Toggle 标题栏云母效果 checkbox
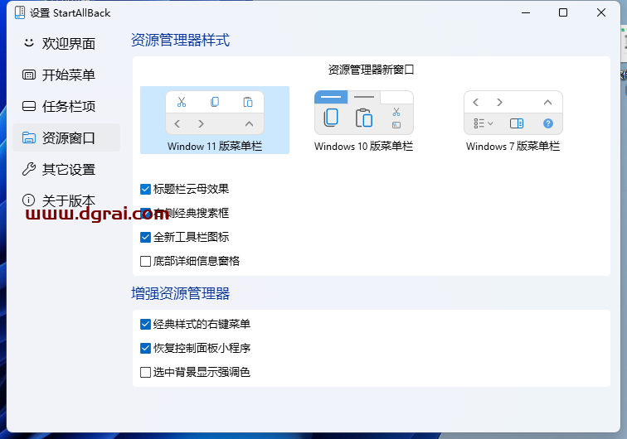The height and width of the screenshot is (439, 627). click(146, 190)
